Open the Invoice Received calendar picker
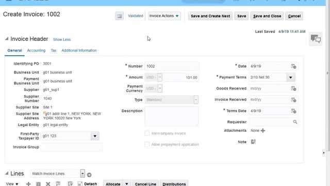The image size is (330, 186). tap(293, 100)
